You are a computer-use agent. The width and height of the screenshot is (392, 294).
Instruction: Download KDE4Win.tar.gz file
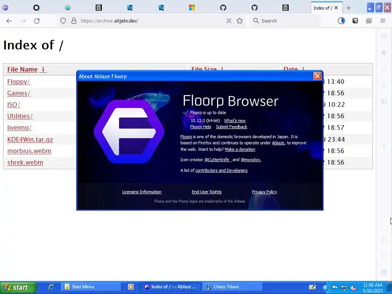click(30, 139)
